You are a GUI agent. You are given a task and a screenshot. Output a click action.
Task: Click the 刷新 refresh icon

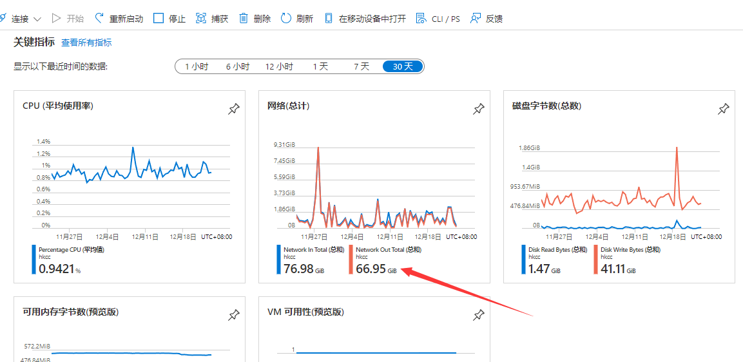tap(286, 18)
